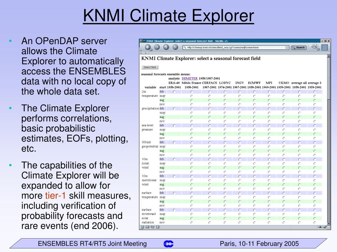Click the Mozilla throbber logo icon
337x252 pixels.
tap(325, 48)
